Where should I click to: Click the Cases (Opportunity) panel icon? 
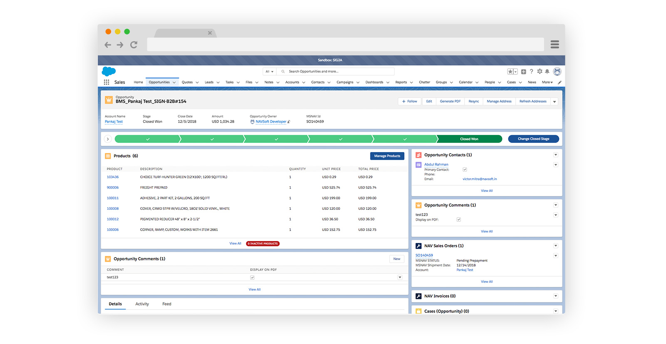(x=419, y=311)
